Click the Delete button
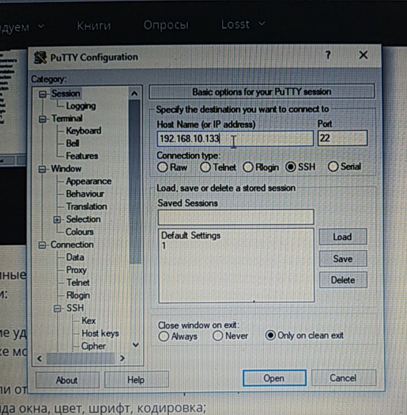This screenshot has width=407, height=415. (343, 280)
